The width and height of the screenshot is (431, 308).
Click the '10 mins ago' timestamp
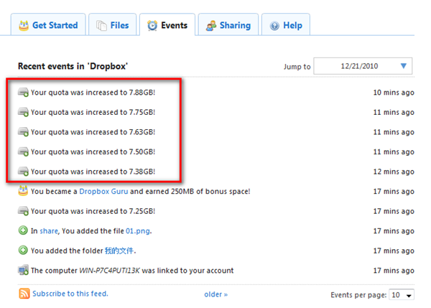(394, 93)
